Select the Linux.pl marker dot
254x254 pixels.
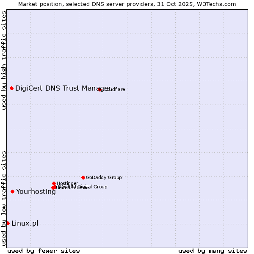[8, 223]
